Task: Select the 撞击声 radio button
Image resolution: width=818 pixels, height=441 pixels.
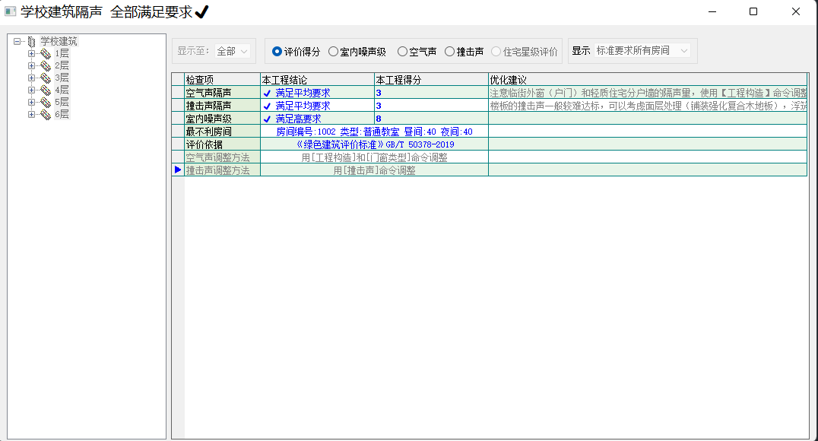Action: tap(449, 52)
